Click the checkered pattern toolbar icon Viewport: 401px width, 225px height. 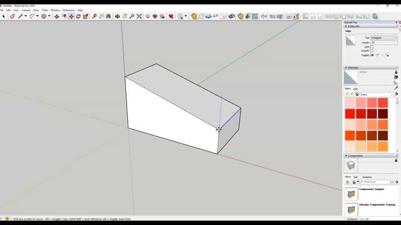255,16
